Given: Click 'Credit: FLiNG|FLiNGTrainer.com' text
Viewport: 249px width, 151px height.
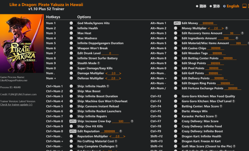Looking at the screenshot, I should [x=18, y=94].
